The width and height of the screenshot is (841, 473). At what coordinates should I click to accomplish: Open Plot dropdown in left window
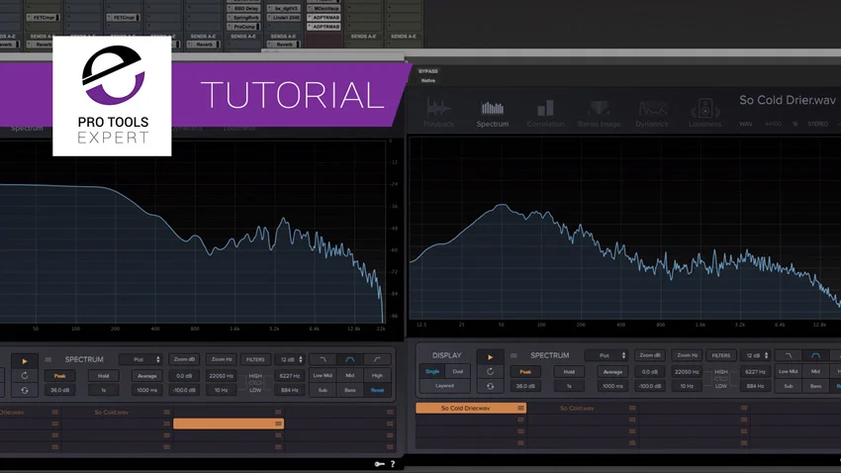(140, 359)
